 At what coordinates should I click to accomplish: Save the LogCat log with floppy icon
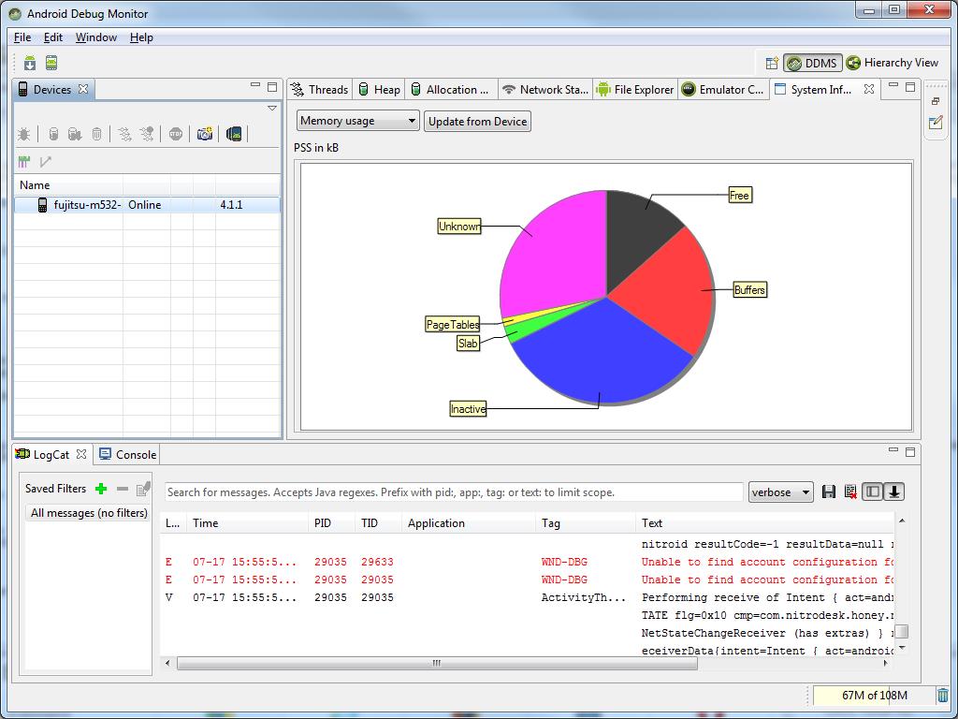(829, 492)
